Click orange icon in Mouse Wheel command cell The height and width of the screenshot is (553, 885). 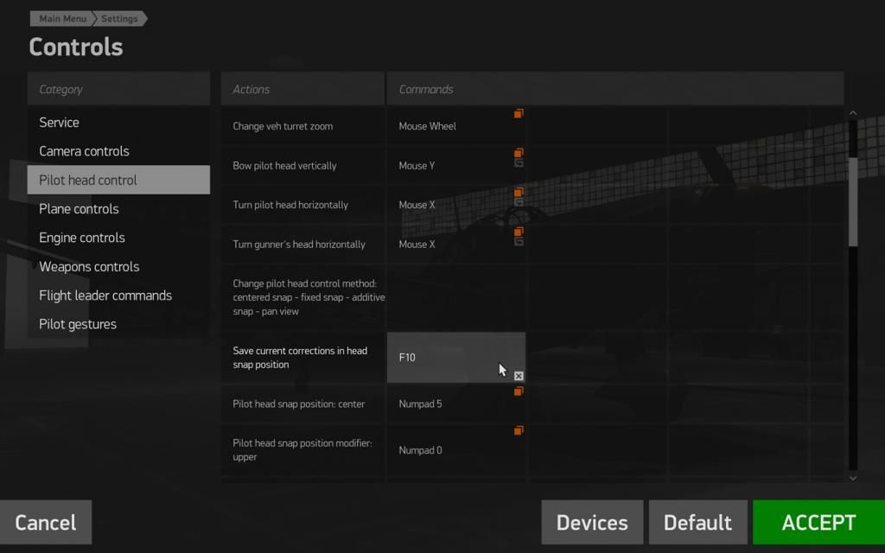click(x=519, y=113)
